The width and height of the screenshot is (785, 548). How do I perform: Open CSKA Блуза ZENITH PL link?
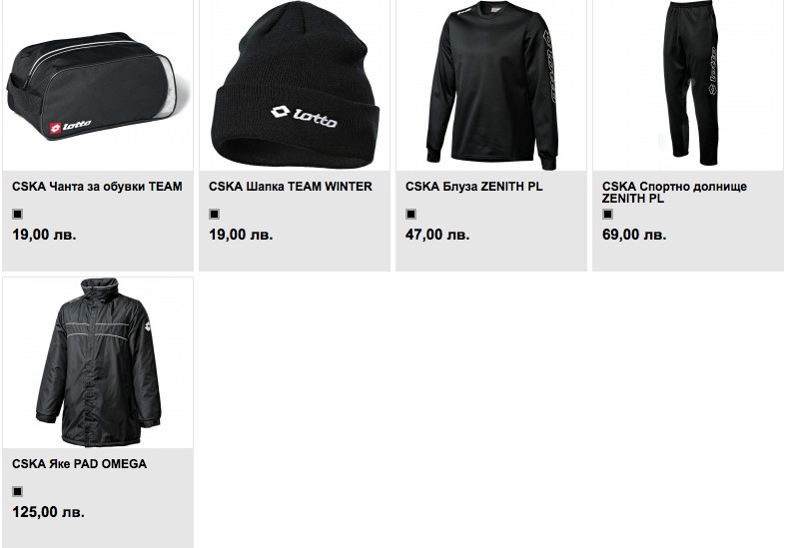tap(474, 187)
